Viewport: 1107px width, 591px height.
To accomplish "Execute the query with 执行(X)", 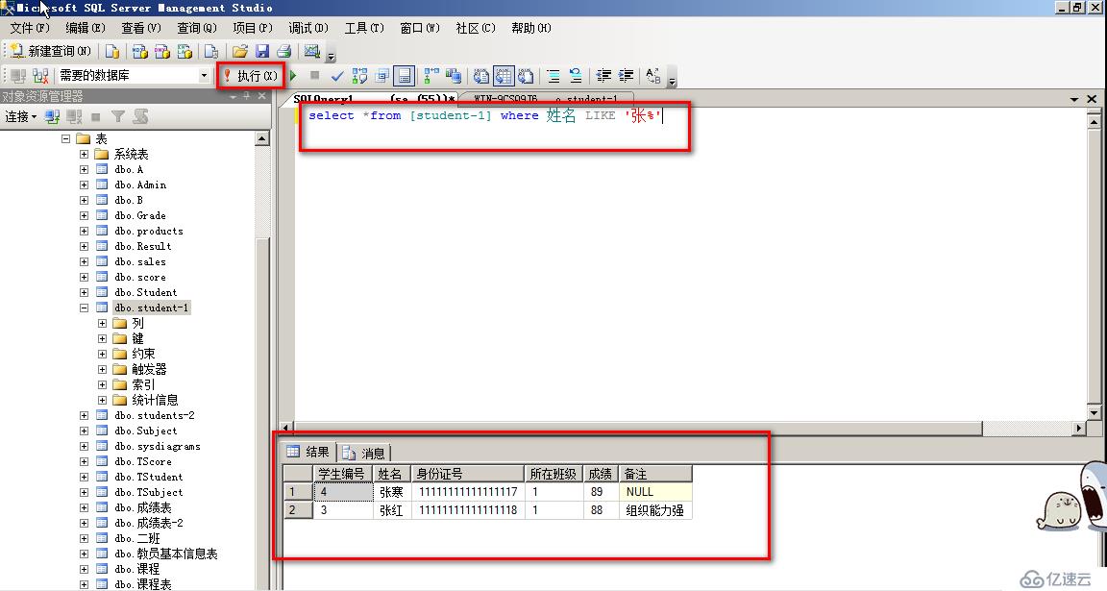I will (x=251, y=76).
